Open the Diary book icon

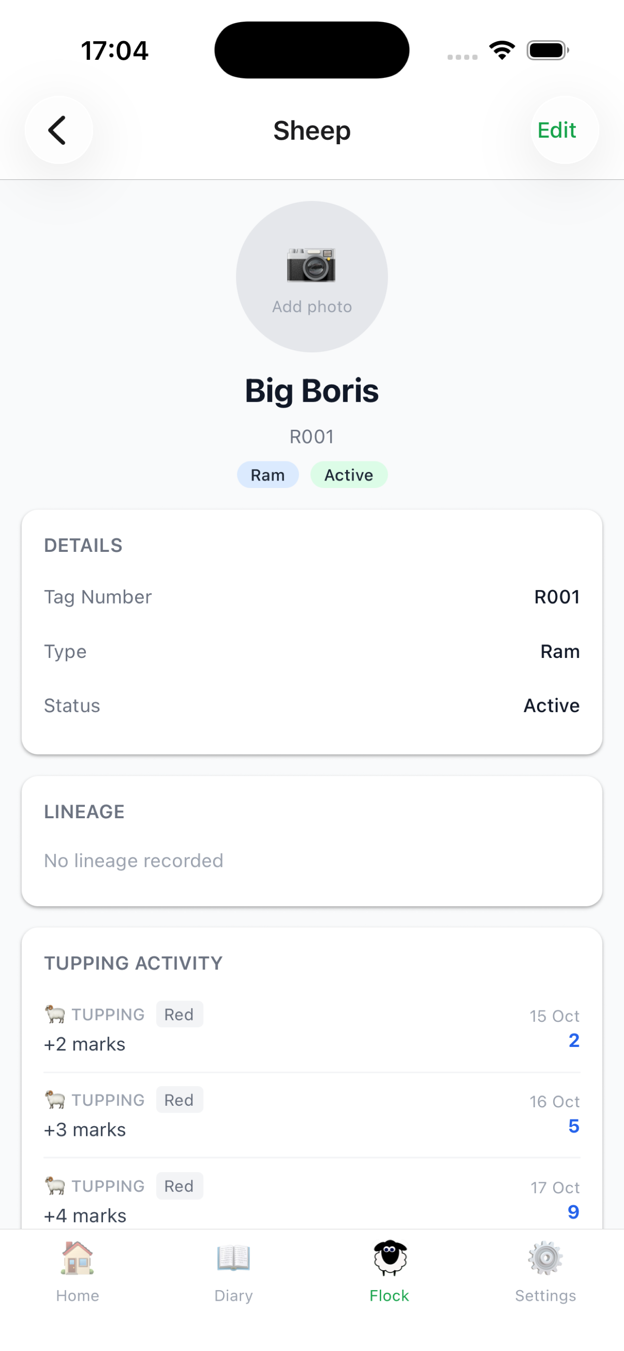[x=233, y=1258]
